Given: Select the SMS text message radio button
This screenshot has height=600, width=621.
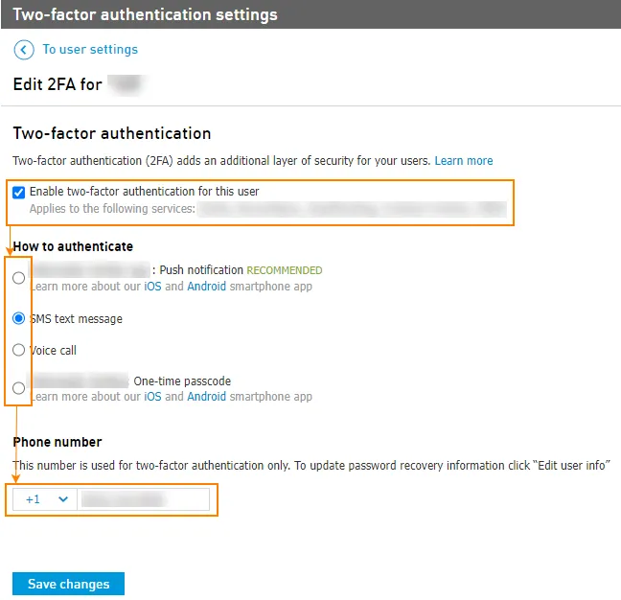Looking at the screenshot, I should (18, 318).
